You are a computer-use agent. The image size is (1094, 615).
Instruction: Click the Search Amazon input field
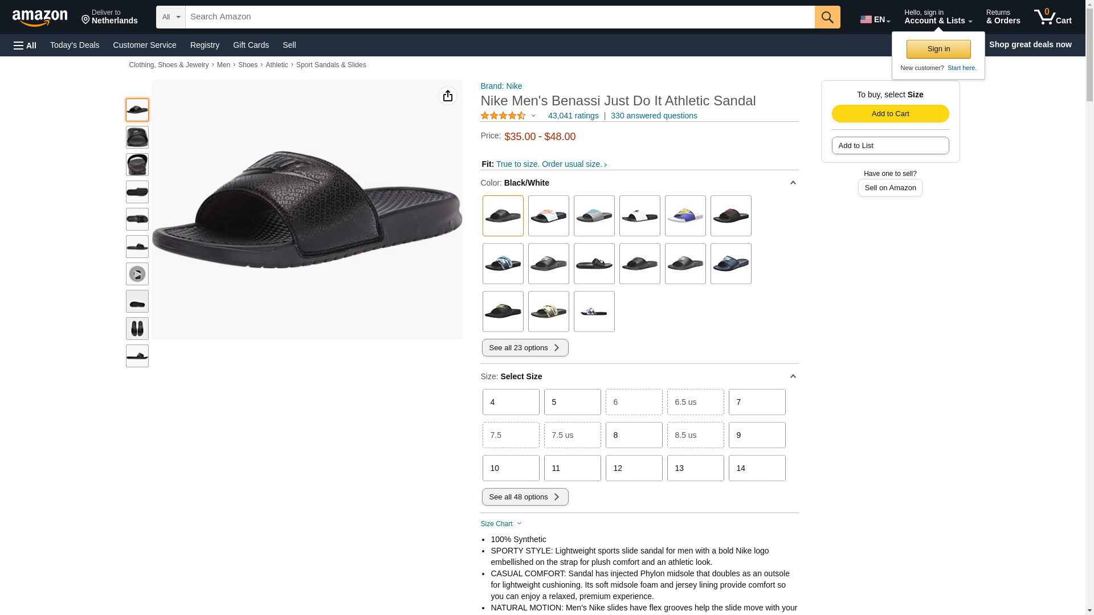tap(499, 17)
